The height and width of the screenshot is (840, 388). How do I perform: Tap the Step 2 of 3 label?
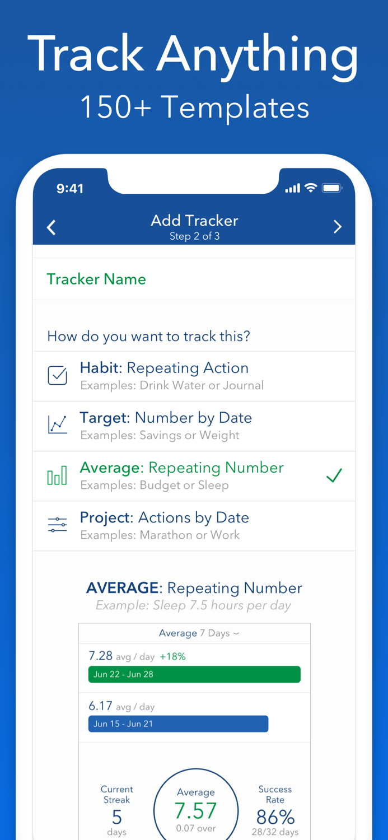coord(194,236)
